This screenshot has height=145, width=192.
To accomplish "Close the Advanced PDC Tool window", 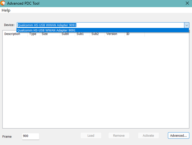I will tap(187, 3).
